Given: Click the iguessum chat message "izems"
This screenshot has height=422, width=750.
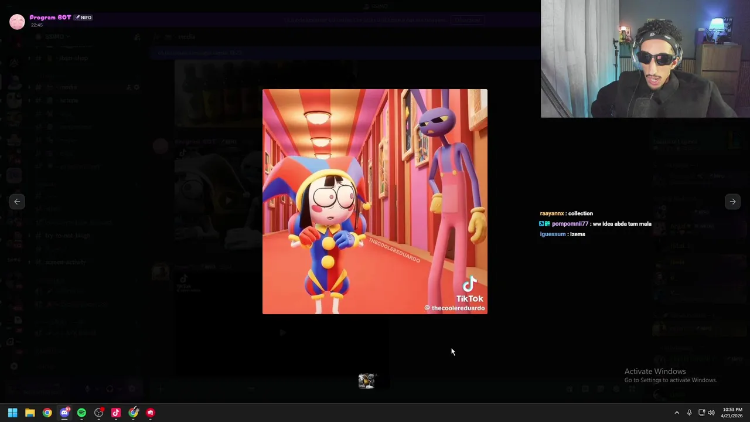Looking at the screenshot, I should (562, 234).
